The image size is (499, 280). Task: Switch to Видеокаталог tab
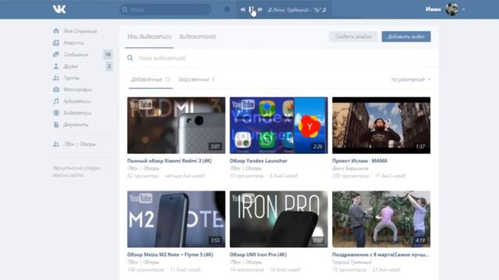click(197, 37)
